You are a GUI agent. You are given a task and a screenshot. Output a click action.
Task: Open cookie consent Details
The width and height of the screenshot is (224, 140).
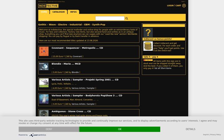tap(190, 129)
